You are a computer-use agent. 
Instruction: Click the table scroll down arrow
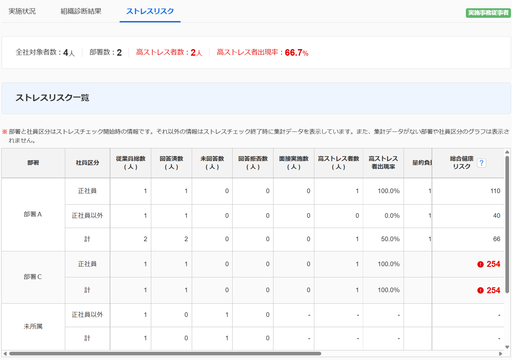507,347
